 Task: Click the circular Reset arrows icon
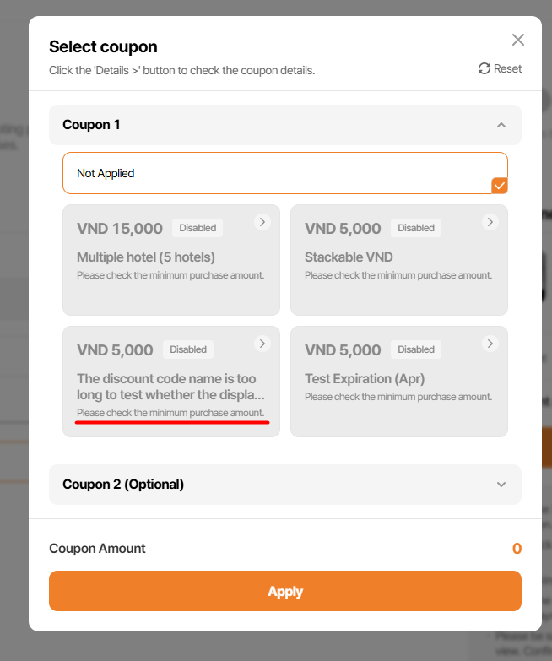(x=484, y=68)
